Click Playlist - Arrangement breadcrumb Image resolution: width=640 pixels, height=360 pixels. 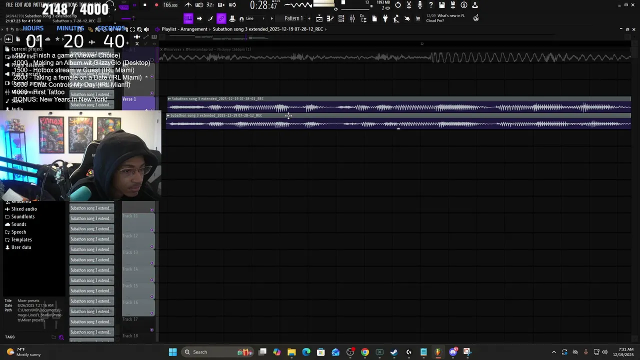tap(184, 29)
